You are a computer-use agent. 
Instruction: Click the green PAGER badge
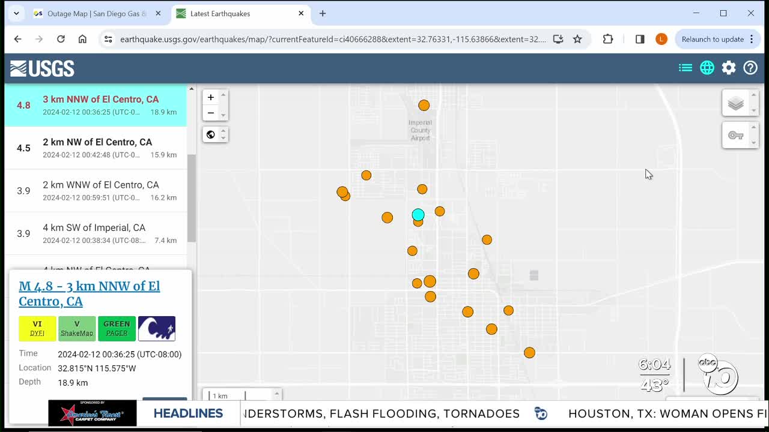pos(117,328)
